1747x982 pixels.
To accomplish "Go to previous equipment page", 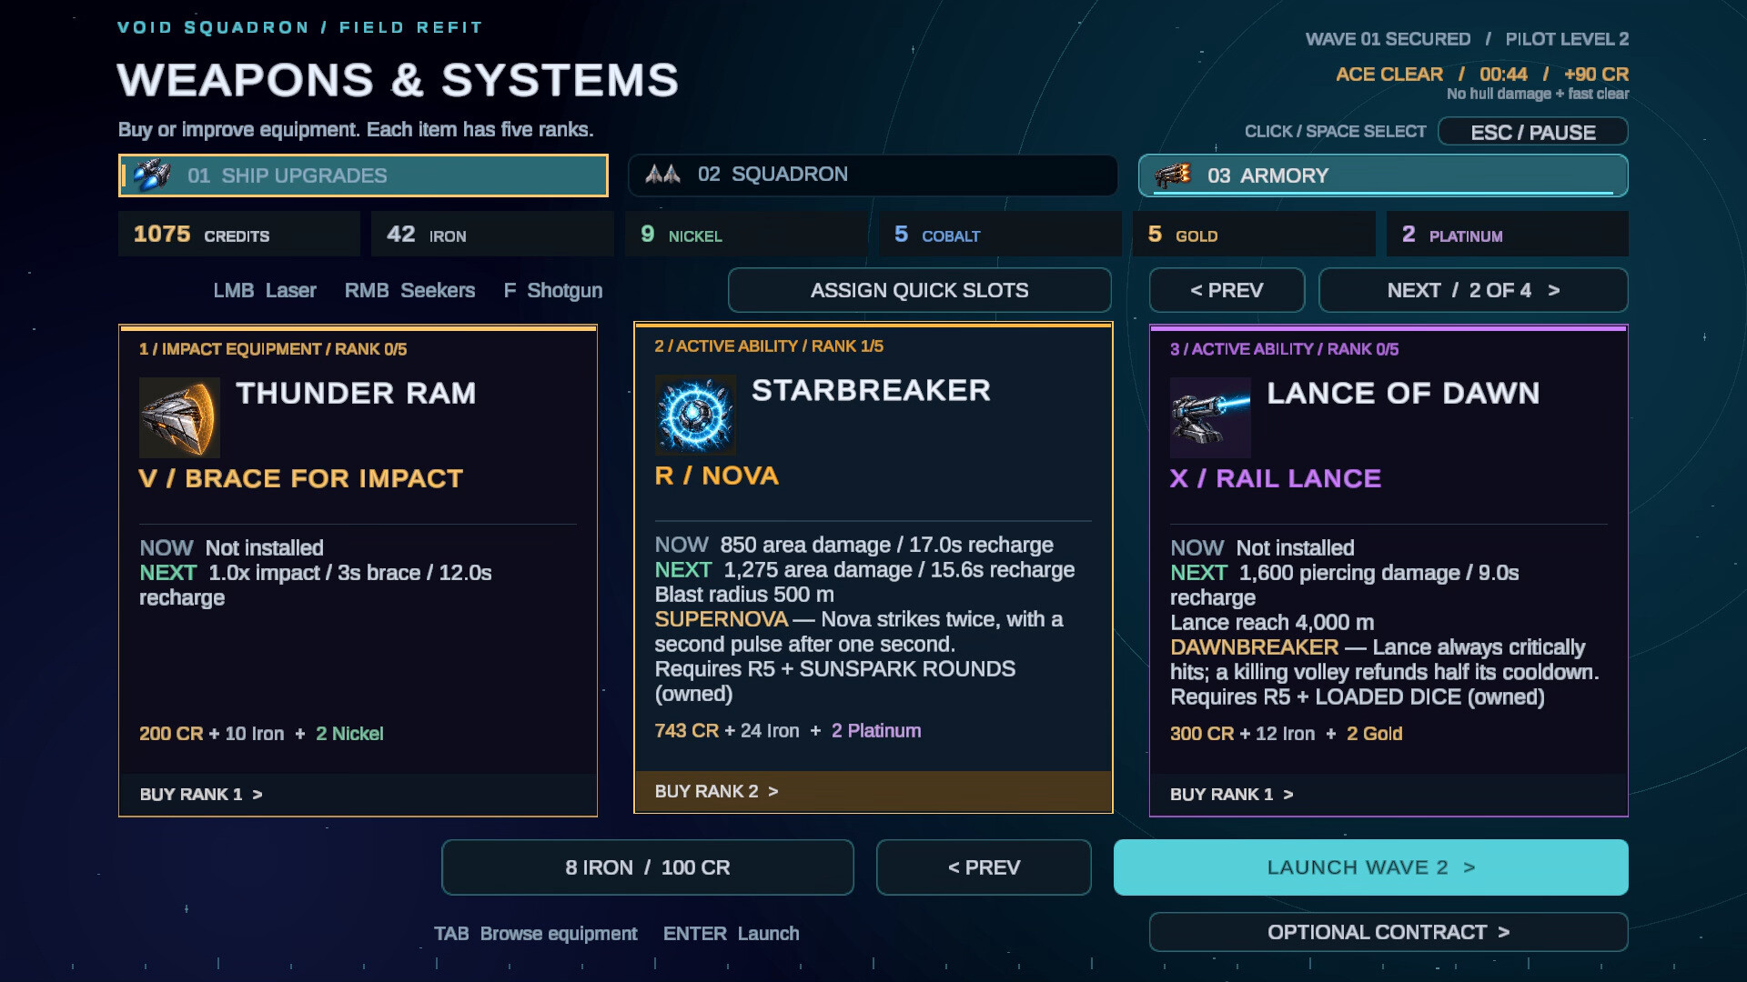I will 1227,290.
